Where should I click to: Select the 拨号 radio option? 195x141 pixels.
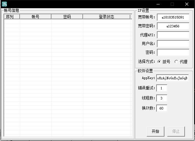coord(159,62)
